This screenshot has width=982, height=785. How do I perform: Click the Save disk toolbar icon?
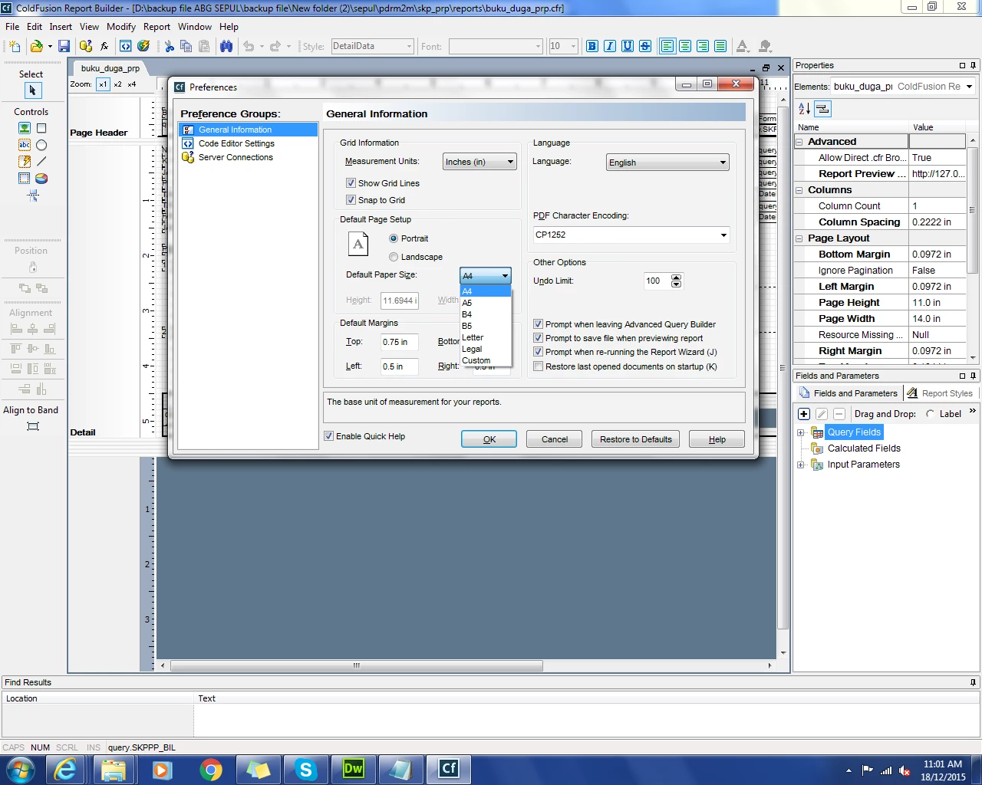(64, 46)
